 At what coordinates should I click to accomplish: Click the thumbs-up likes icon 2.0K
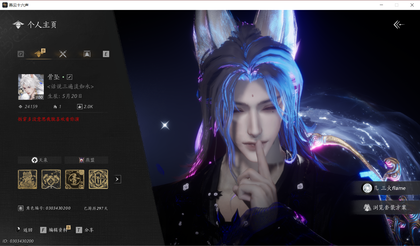tap(80, 107)
